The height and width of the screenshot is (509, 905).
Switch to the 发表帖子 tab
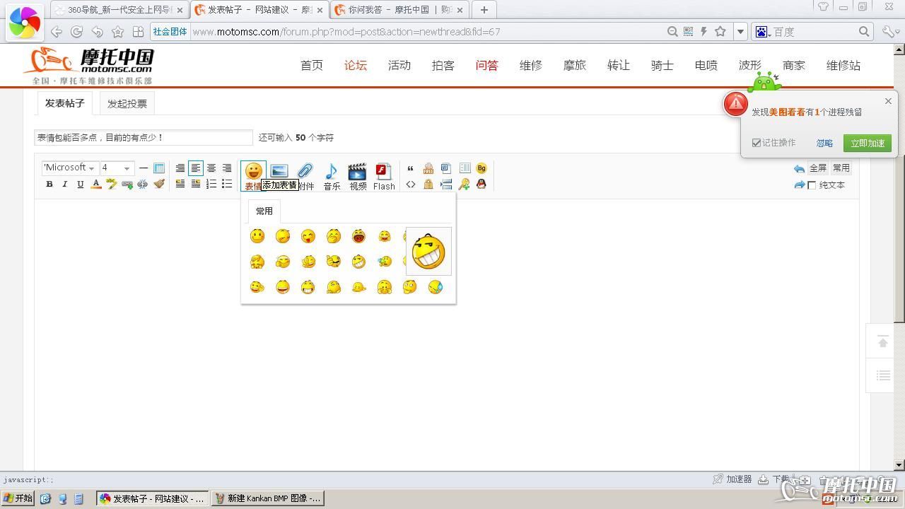pyautogui.click(x=64, y=103)
